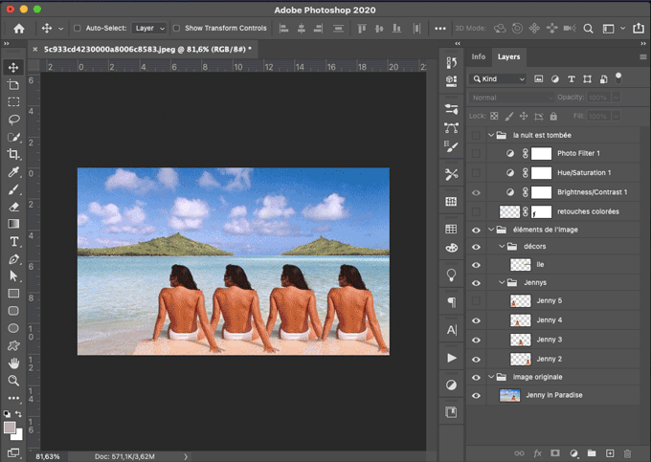Select the Crop tool
The width and height of the screenshot is (651, 462).
(13, 154)
